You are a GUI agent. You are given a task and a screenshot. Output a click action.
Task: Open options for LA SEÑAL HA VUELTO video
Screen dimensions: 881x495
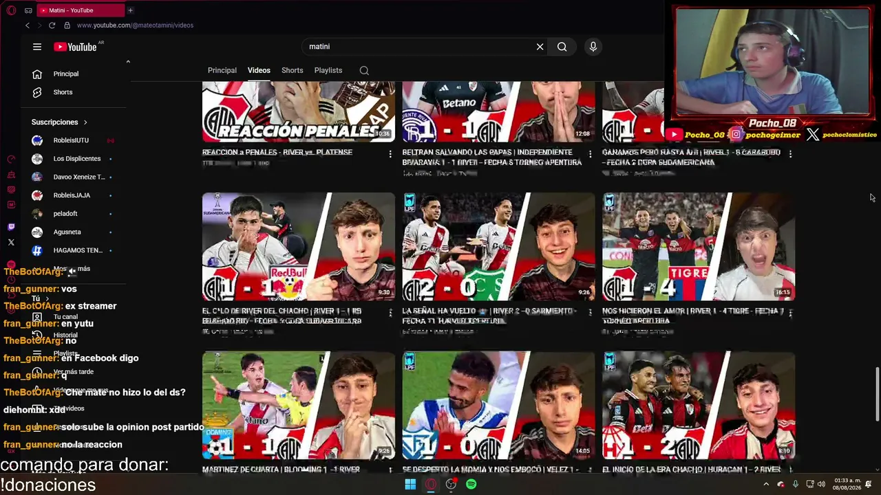[x=590, y=312]
